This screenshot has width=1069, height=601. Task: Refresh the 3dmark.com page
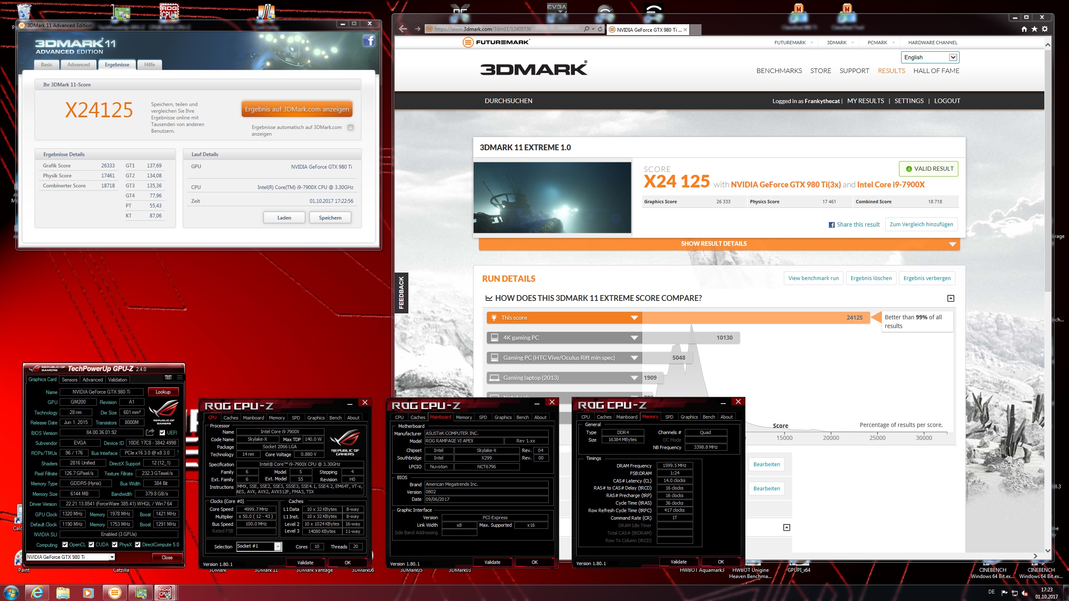(x=600, y=29)
